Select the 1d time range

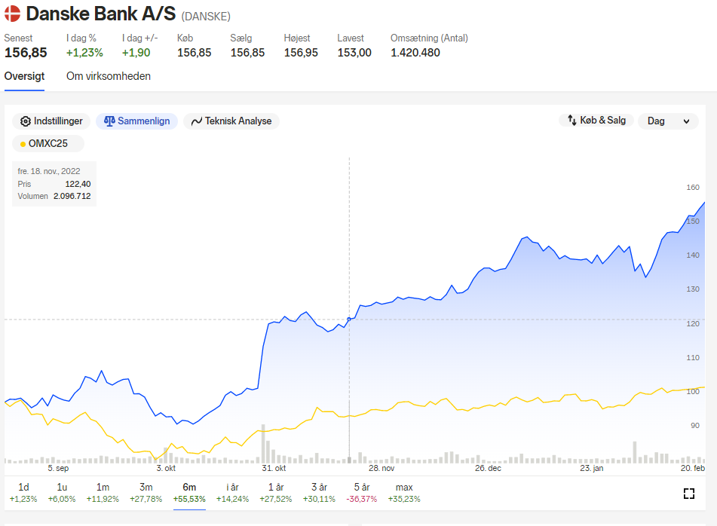[23, 493]
